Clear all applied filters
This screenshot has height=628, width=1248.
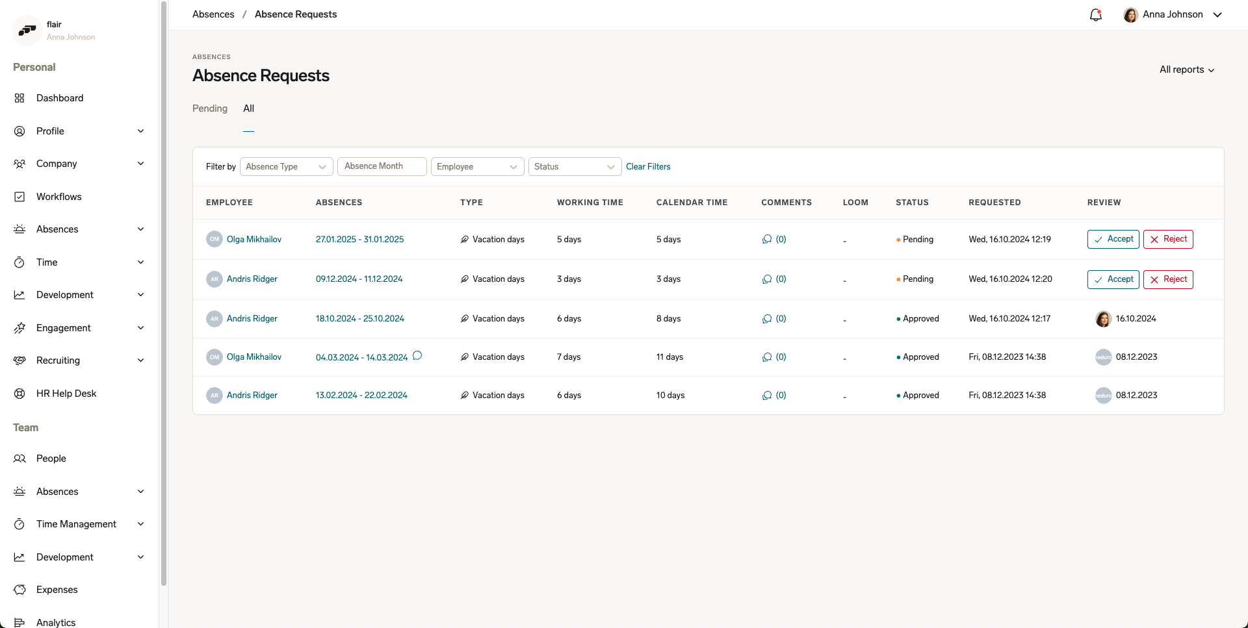648,166
